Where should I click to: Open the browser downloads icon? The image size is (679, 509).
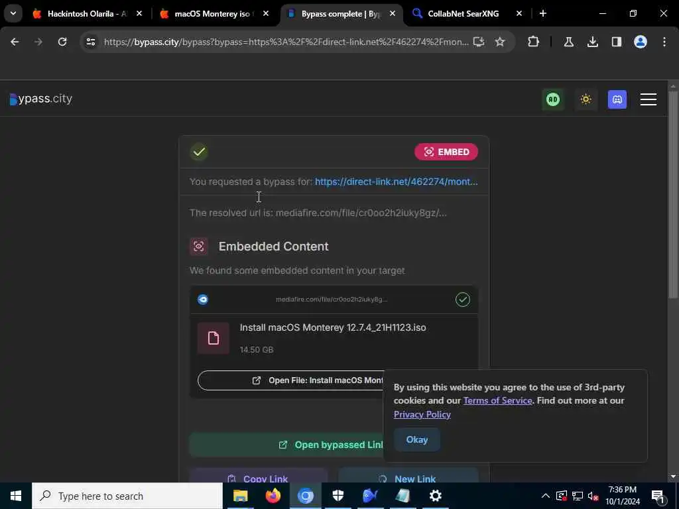point(593,42)
